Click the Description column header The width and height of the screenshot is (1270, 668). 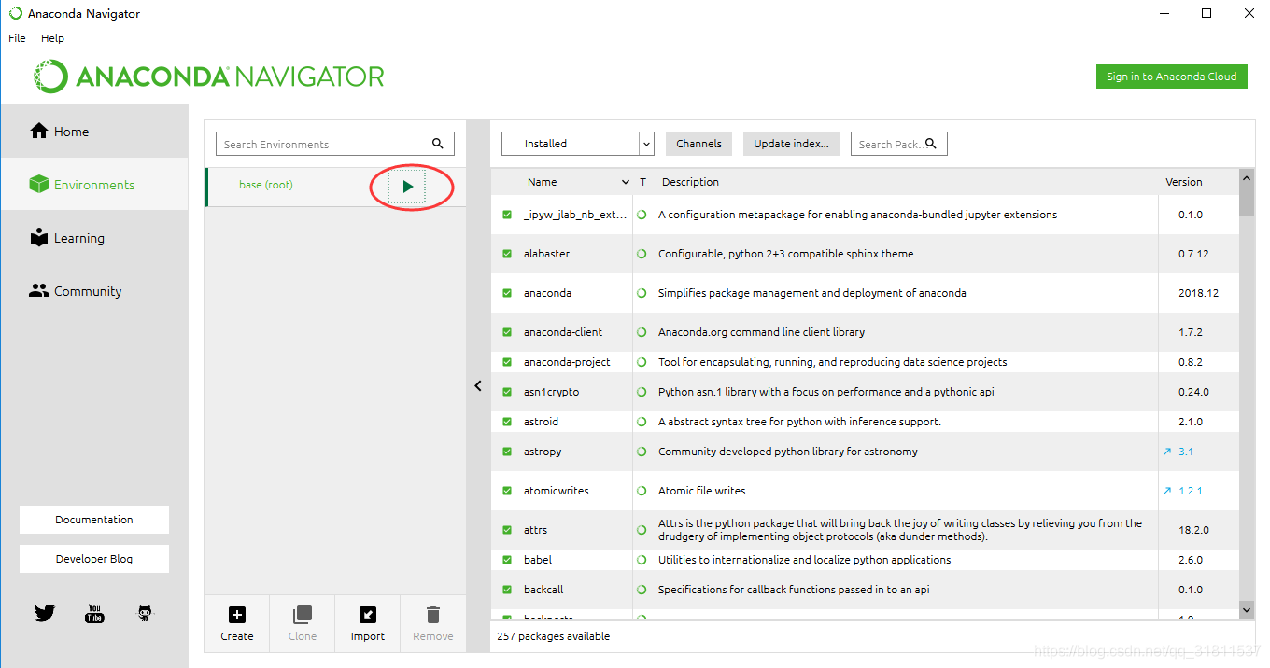690,182
